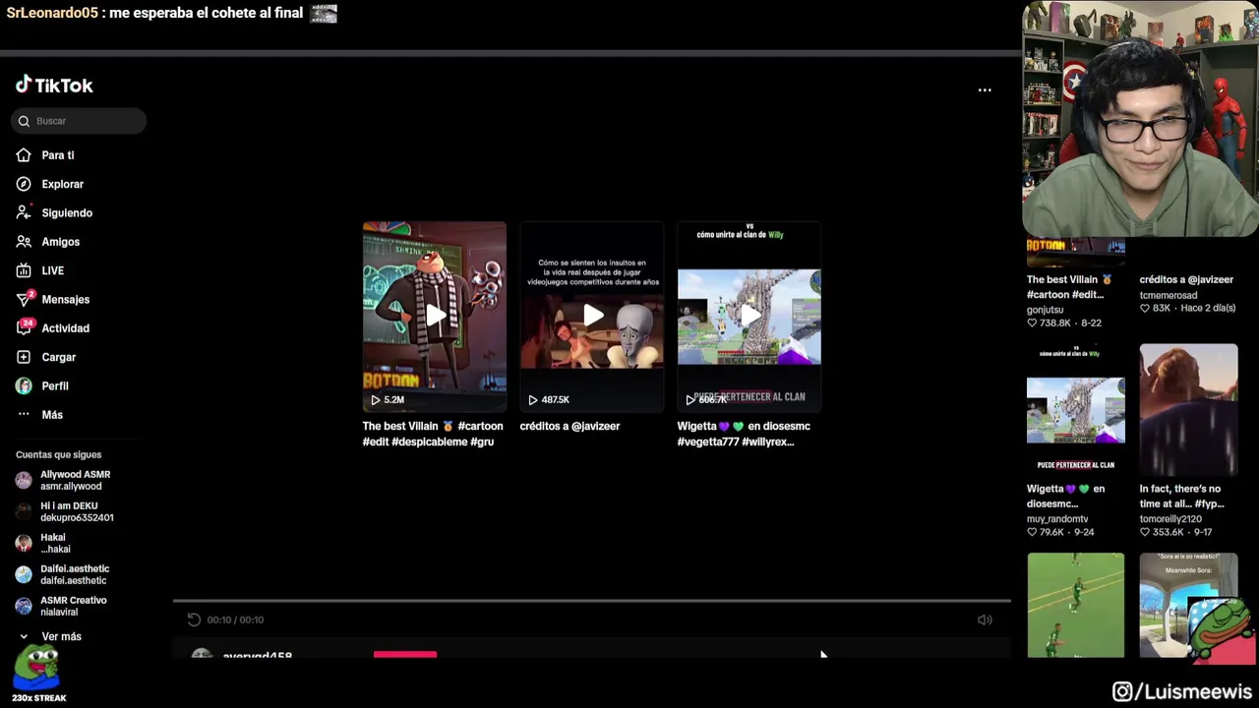Click the Siguiendo person icon
Screen dimensions: 1259x708
pyautogui.click(x=24, y=212)
